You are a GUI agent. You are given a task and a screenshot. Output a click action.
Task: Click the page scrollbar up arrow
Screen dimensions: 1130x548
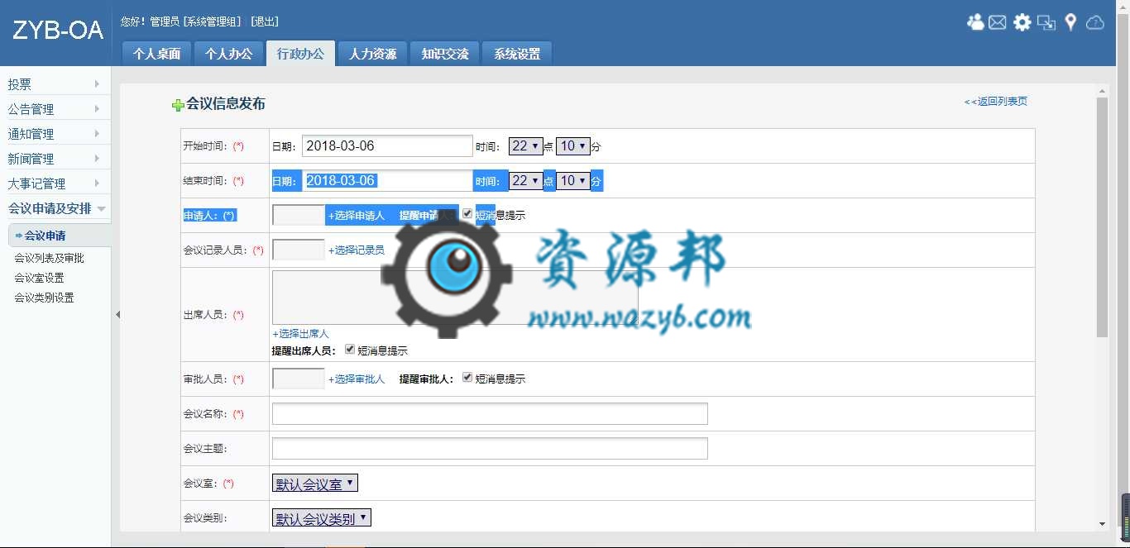[x=1102, y=91]
